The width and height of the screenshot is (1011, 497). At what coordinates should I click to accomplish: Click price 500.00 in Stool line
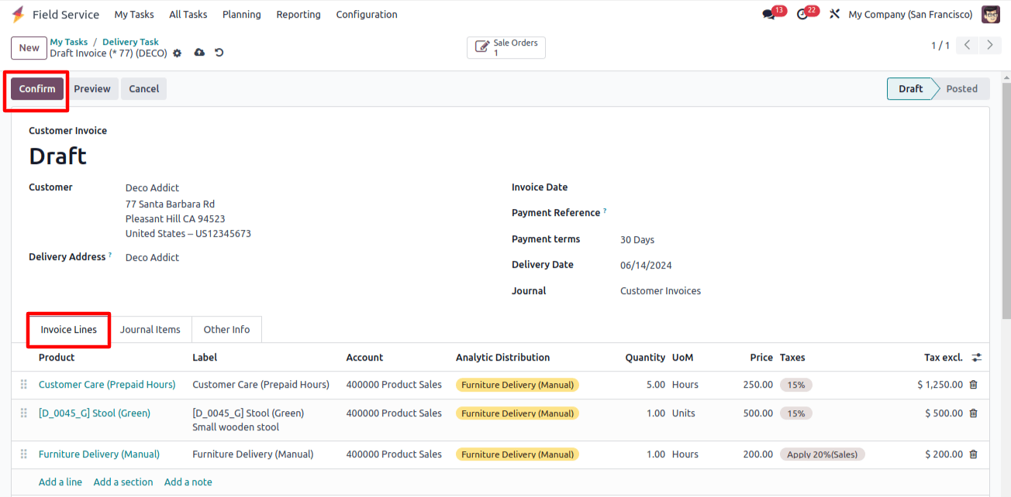click(758, 413)
